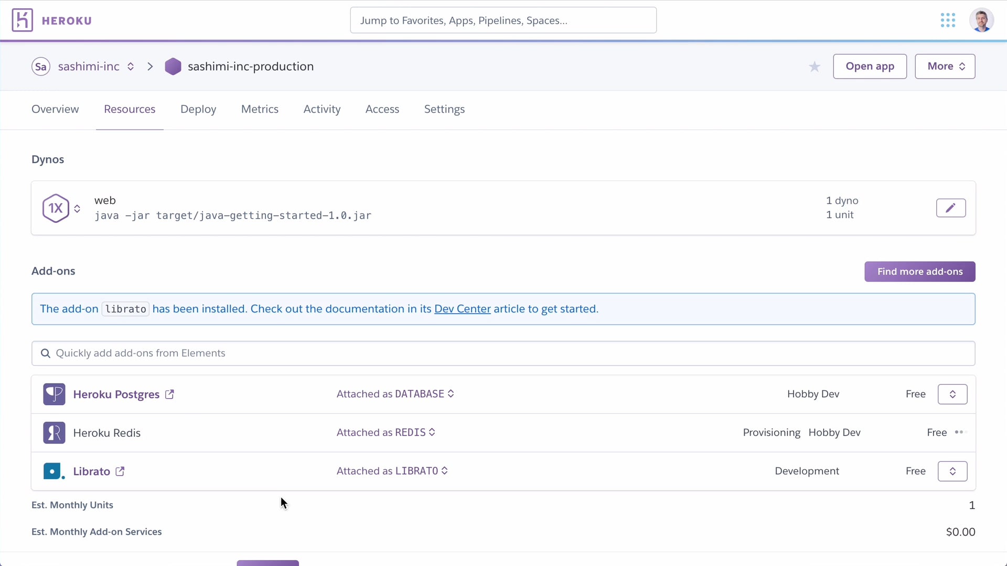
Task: Click the 1X dyno size badge
Action: [56, 208]
